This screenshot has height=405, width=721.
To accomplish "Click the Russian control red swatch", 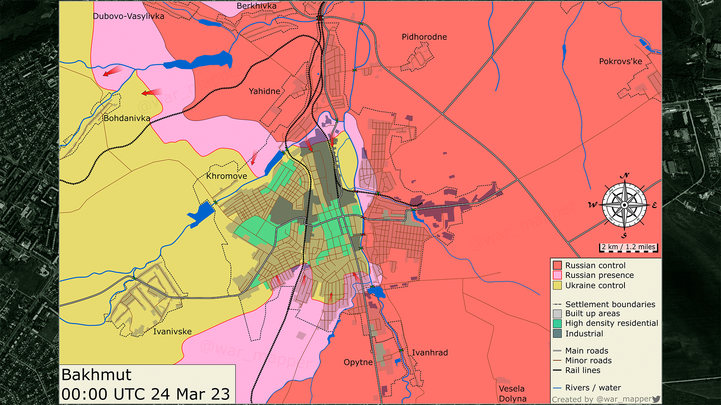I will (x=557, y=265).
